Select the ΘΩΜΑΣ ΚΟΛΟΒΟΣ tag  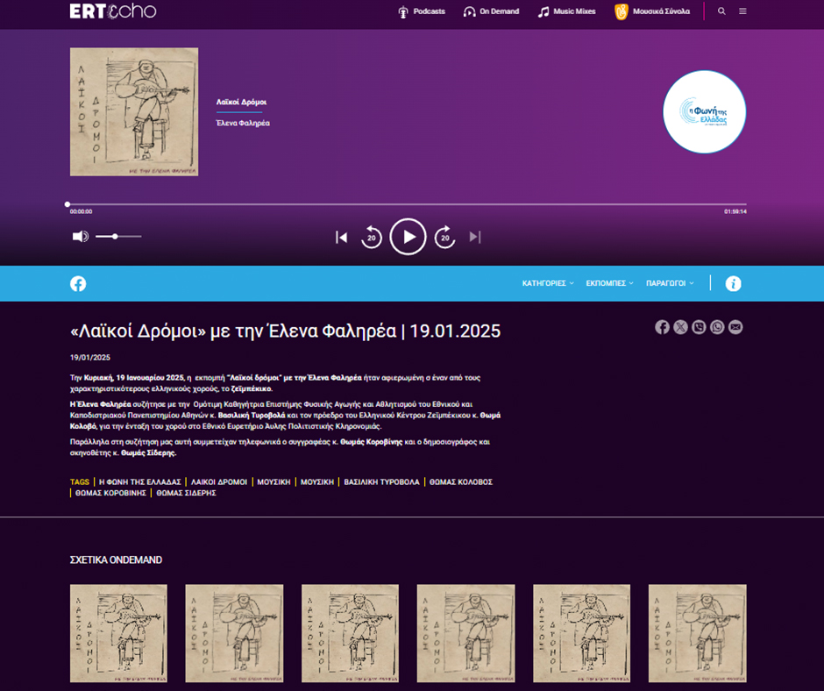(x=461, y=482)
